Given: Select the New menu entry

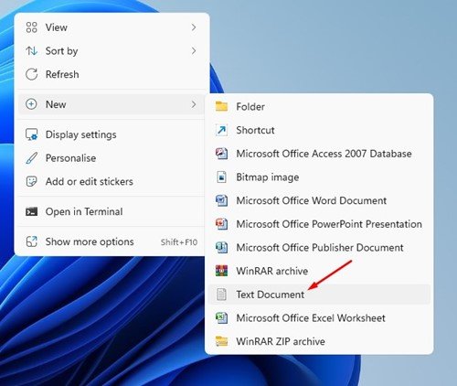Looking at the screenshot, I should click(112, 104).
